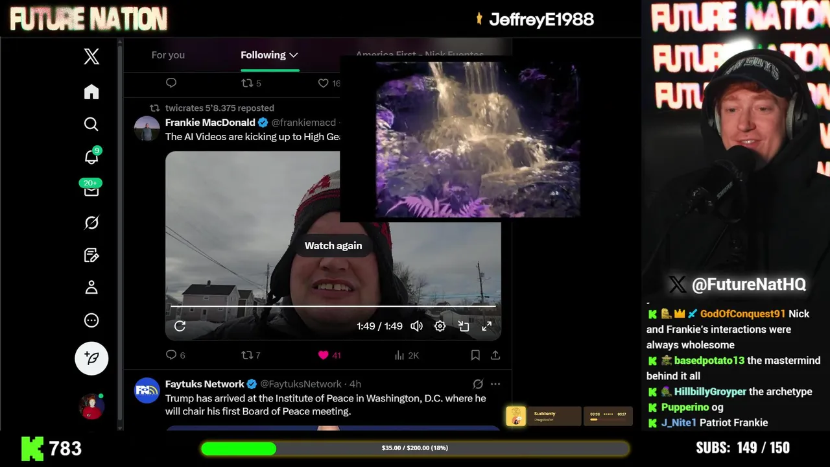This screenshot has width=830, height=467.
Task: Open the @FaytuksNetwork handle
Action: 301,384
